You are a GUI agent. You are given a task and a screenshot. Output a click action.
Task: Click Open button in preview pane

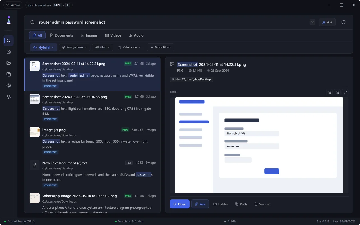tap(179, 204)
